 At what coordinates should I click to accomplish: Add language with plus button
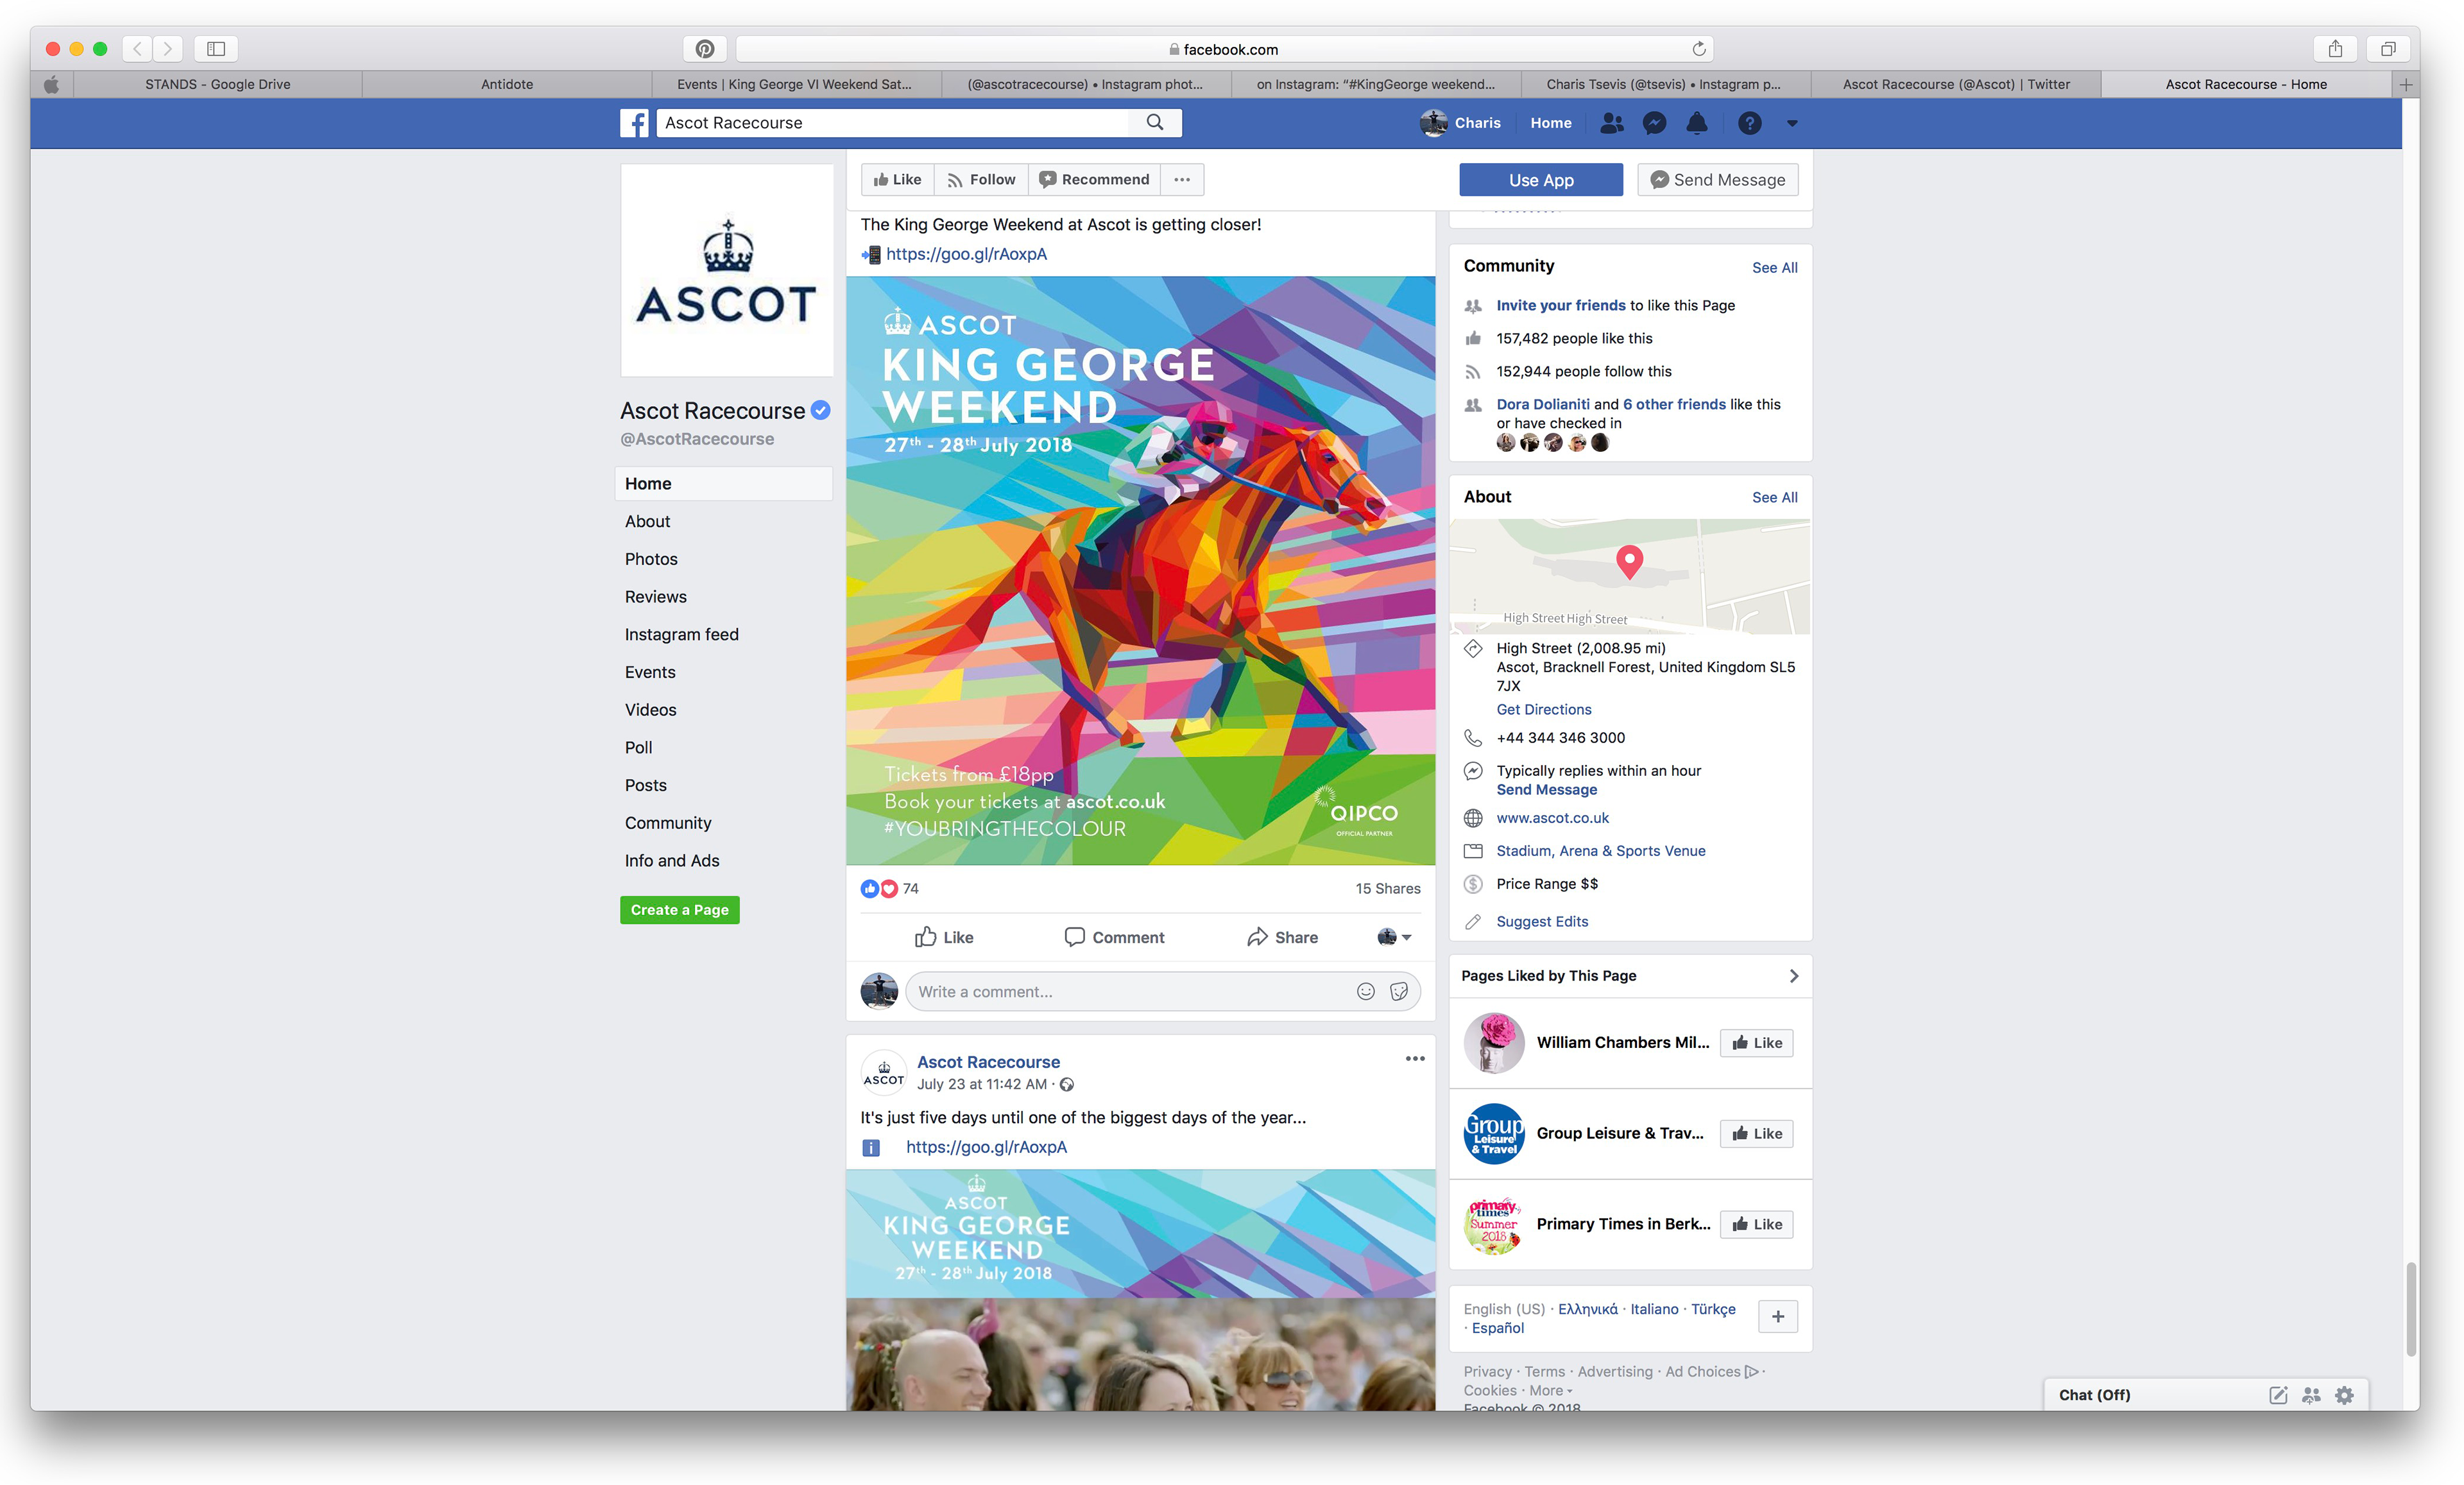[1778, 1316]
